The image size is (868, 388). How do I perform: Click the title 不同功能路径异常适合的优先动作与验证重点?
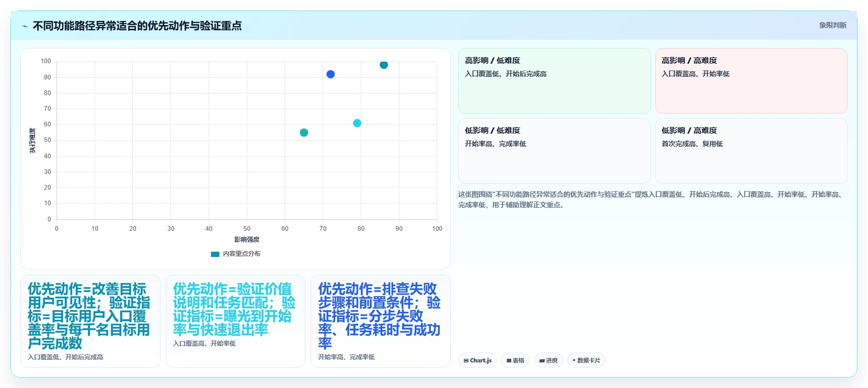137,26
